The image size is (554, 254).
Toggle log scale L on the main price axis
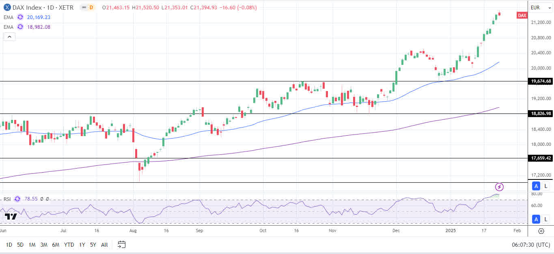[546, 186]
